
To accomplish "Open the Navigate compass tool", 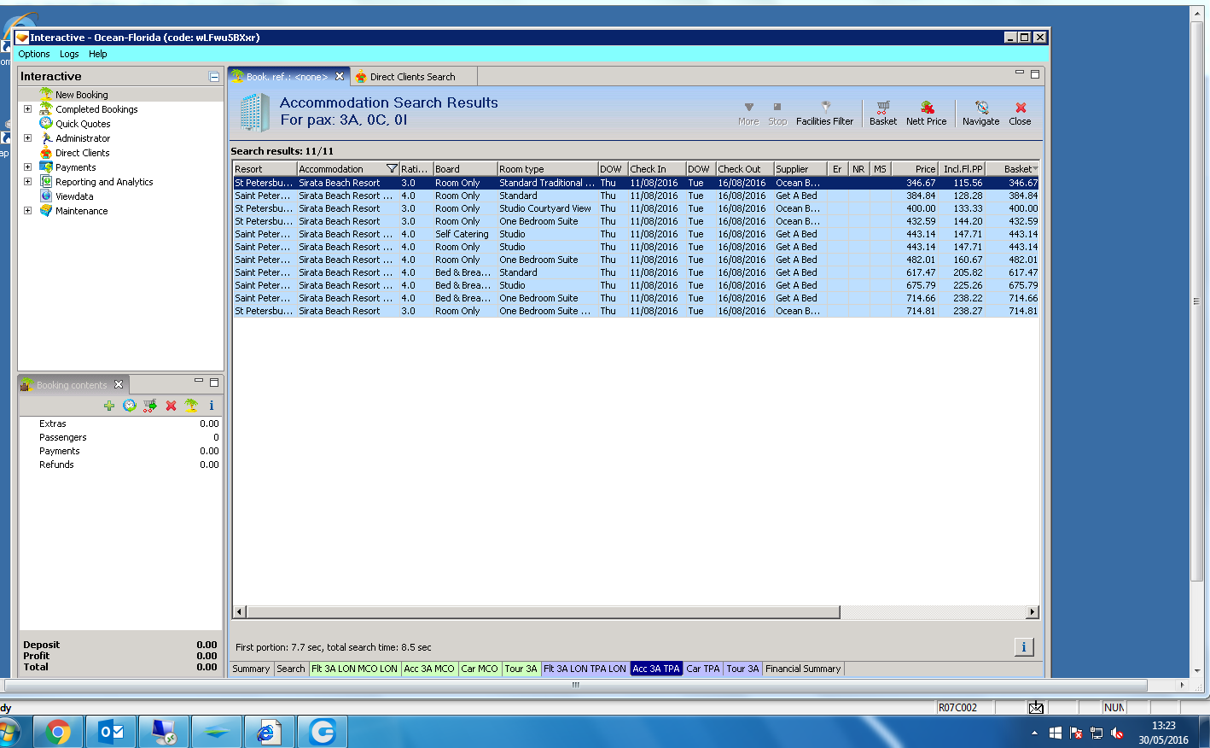I will coord(980,113).
